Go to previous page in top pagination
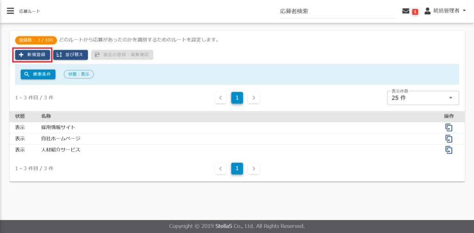 [220, 98]
